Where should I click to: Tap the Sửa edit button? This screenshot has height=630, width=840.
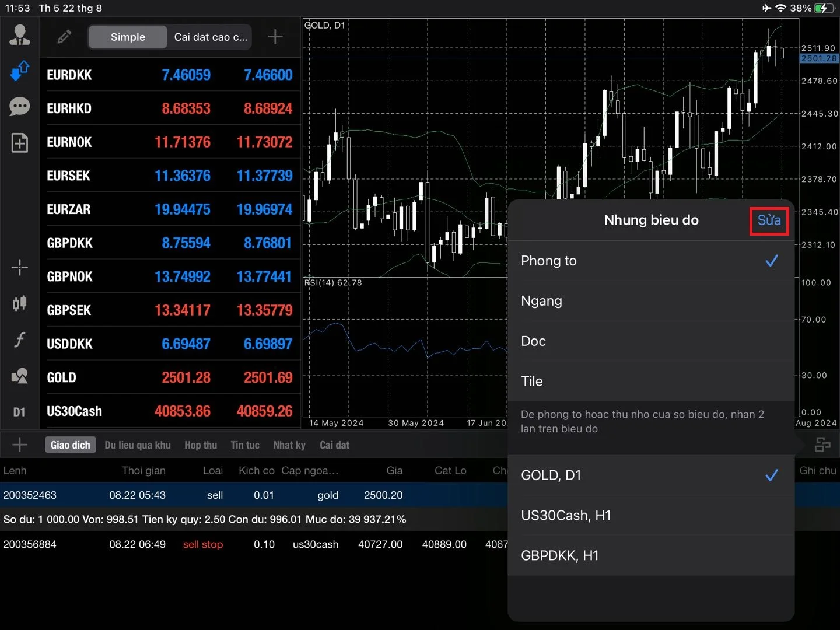[769, 220]
